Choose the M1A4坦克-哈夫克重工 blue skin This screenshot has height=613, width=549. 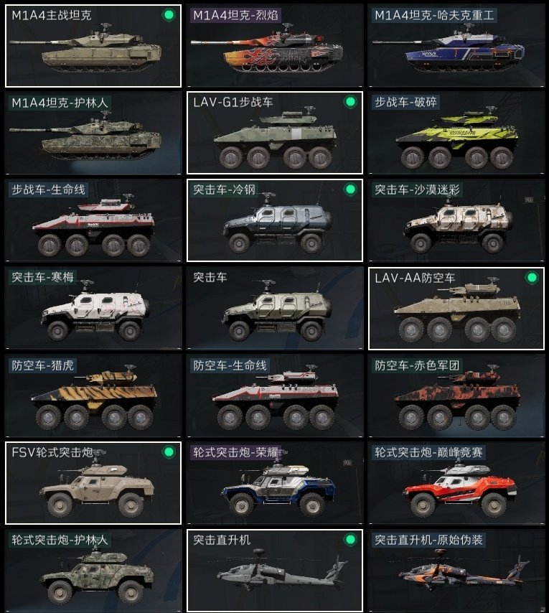coord(456,46)
